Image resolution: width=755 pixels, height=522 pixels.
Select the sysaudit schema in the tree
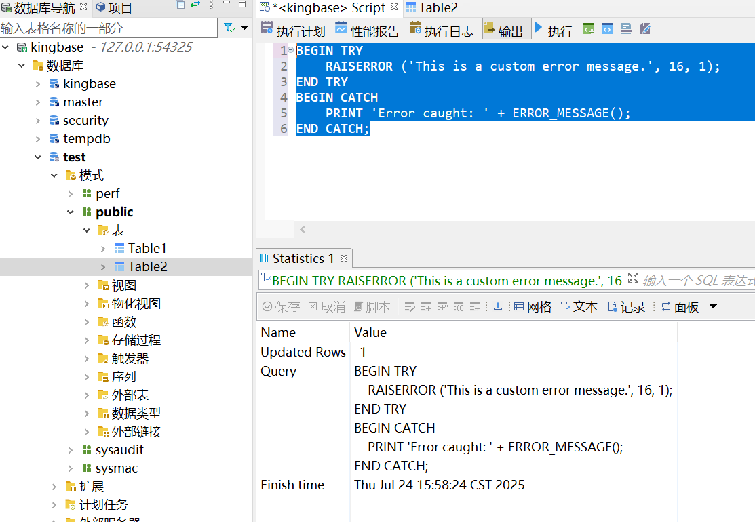click(119, 450)
